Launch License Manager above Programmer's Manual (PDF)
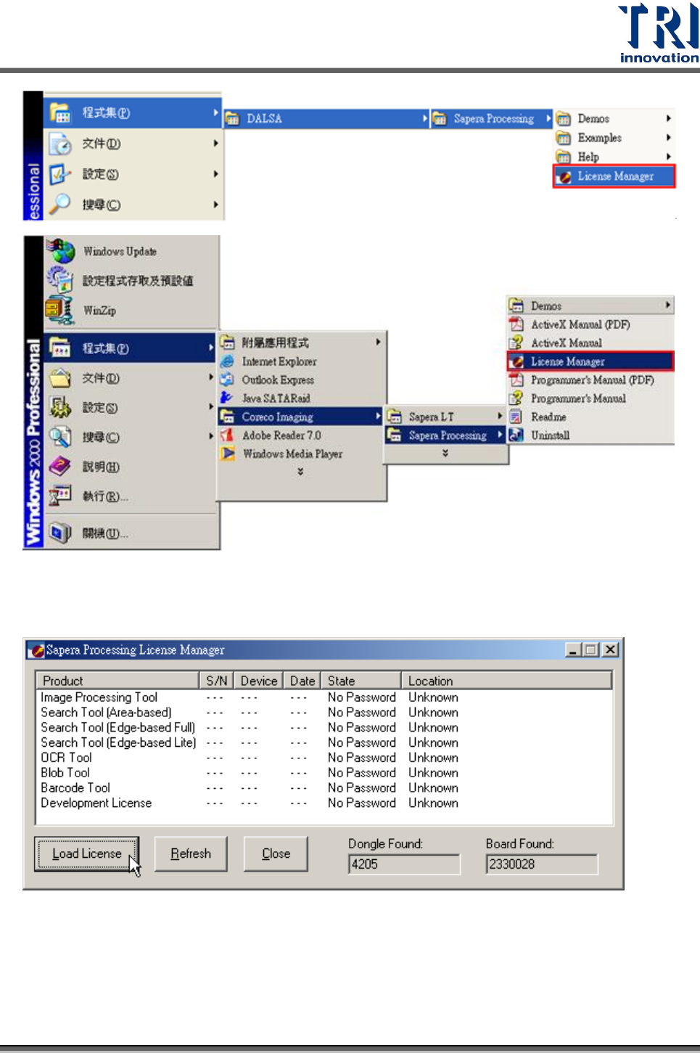The image size is (700, 1053). (590, 361)
